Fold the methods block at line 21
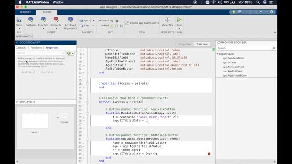Image resolution: width=292 pixels, height=164 pixels. (x=87, y=102)
